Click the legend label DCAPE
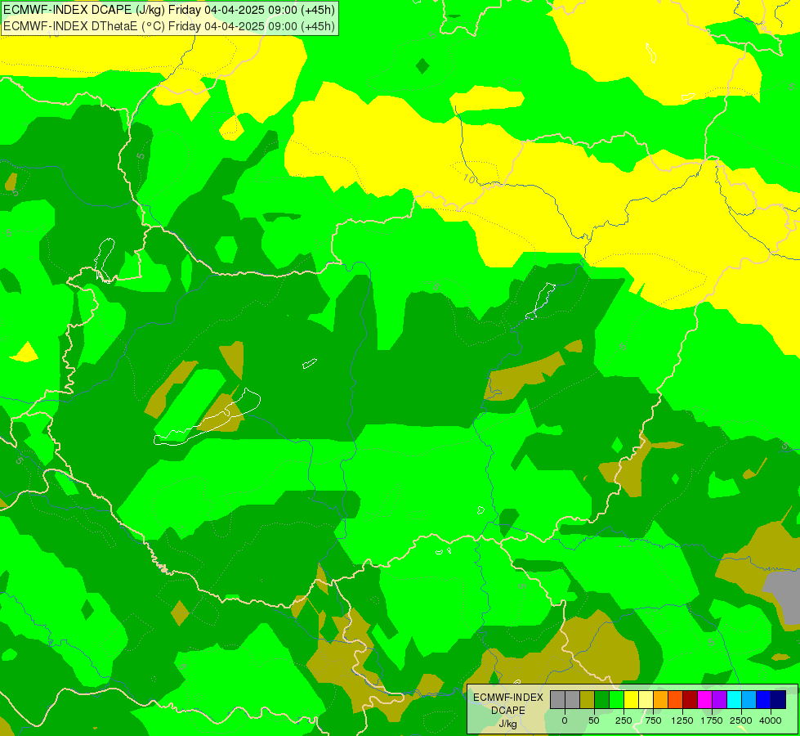Viewport: 800px width, 736px height. tap(508, 711)
